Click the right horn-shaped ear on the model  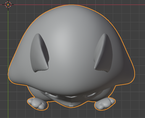click(x=103, y=53)
